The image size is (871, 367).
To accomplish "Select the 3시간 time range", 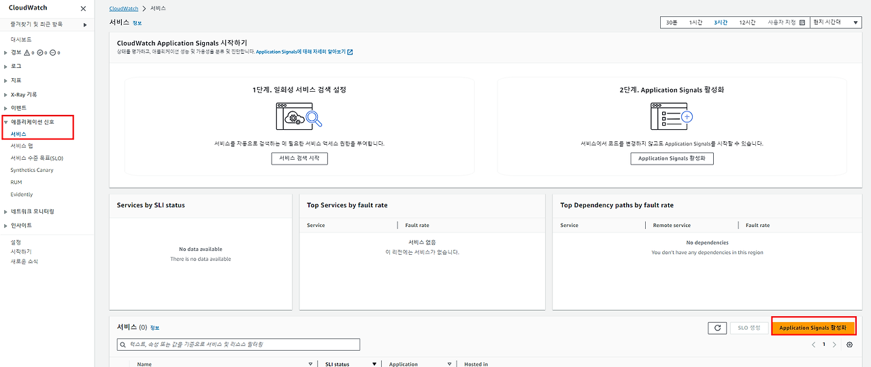I will pos(721,22).
